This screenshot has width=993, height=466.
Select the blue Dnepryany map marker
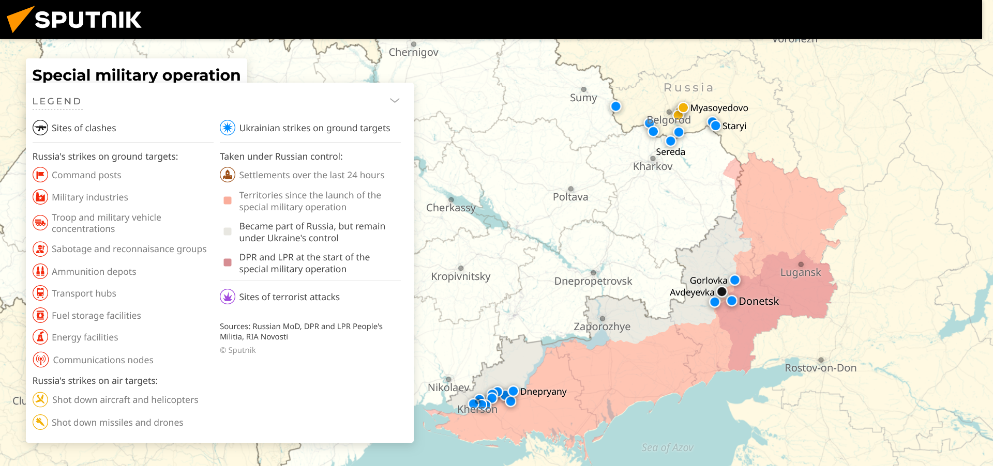(513, 391)
